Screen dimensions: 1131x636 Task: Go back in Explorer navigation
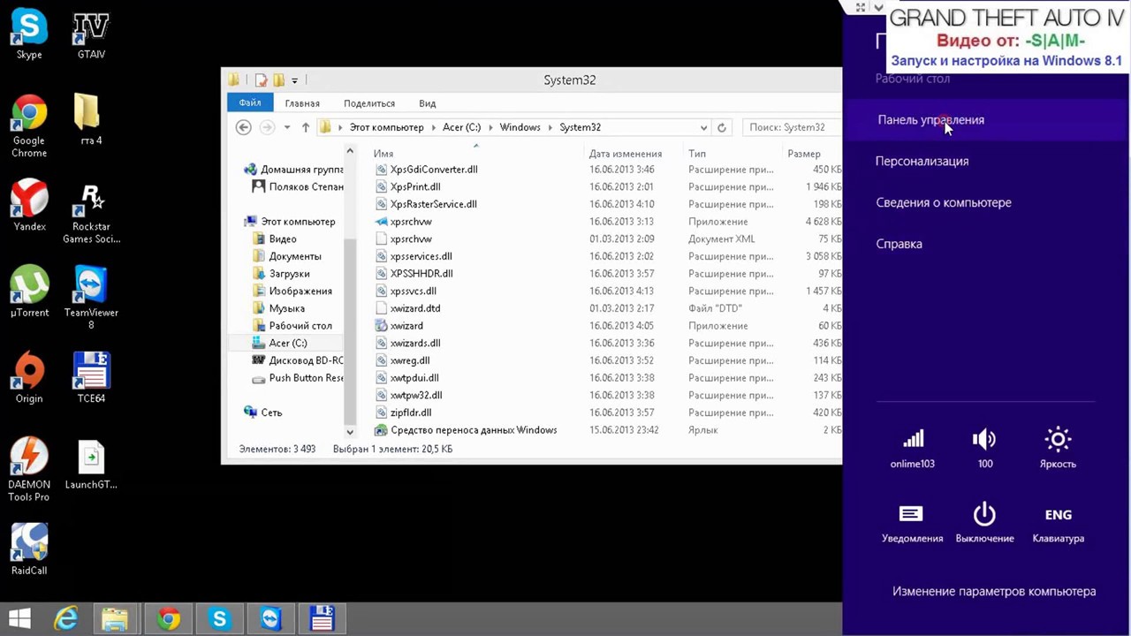click(244, 127)
